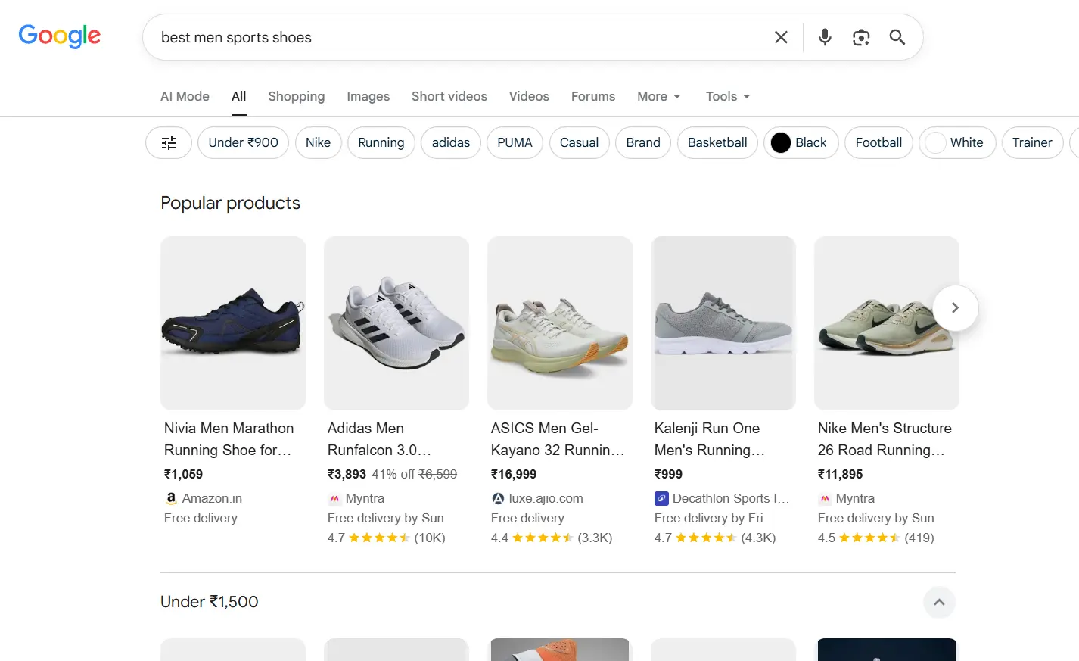Open ASICS Men Gel-Kayano 32 title
Screen dimensions: 1079x661
(558, 439)
